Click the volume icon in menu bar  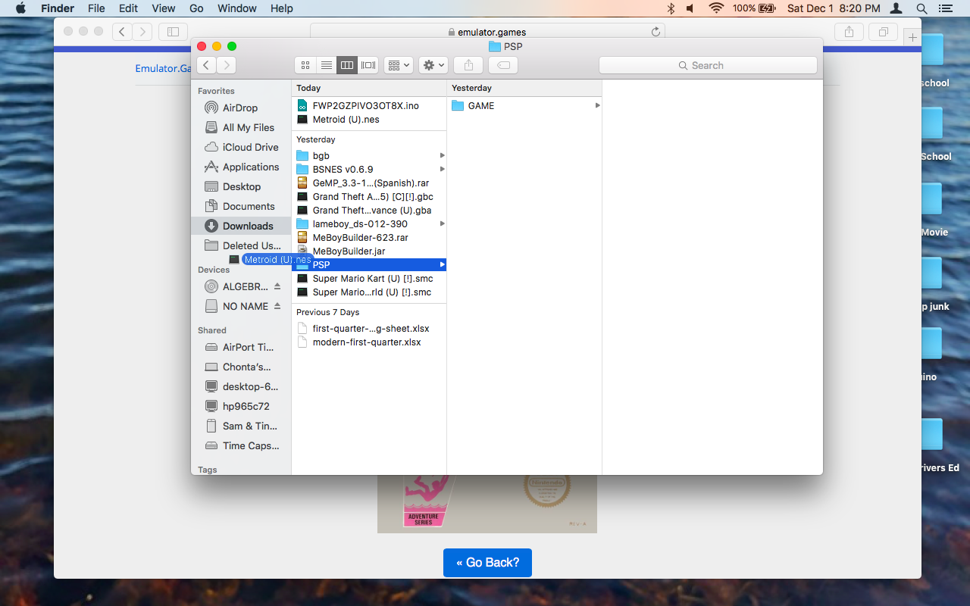click(690, 8)
